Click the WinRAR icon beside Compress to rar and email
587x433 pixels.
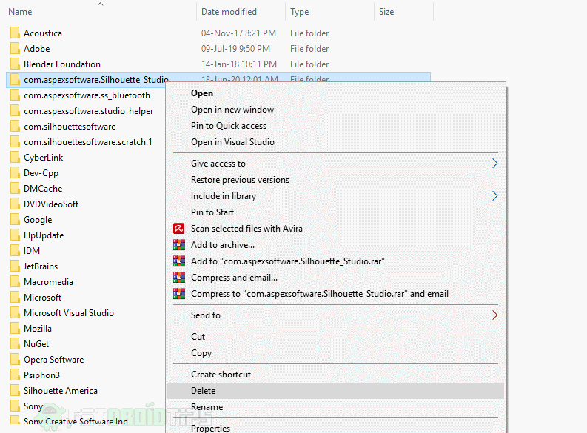179,293
